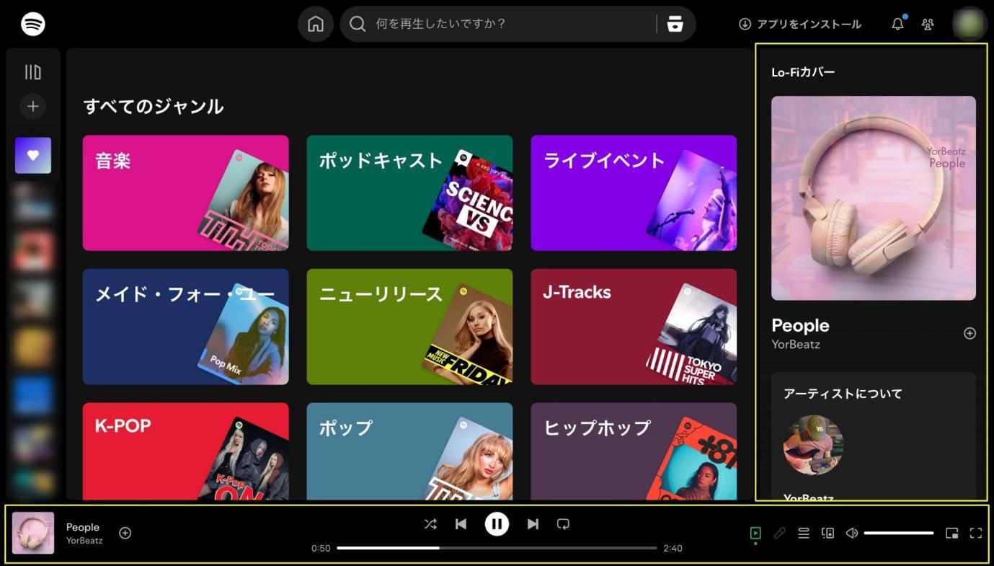Click YorBeatz under People in right panel
This screenshot has width=994, height=566.
tap(796, 344)
